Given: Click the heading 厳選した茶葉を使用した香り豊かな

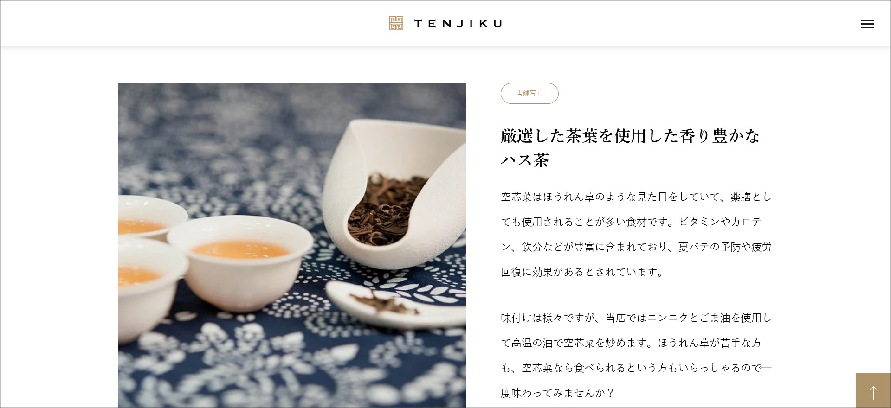Looking at the screenshot, I should (630, 136).
